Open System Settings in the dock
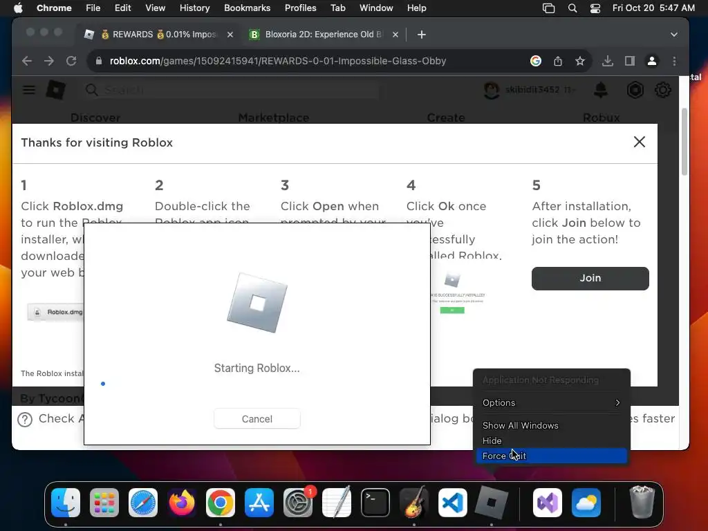This screenshot has width=708, height=531. pos(298,503)
